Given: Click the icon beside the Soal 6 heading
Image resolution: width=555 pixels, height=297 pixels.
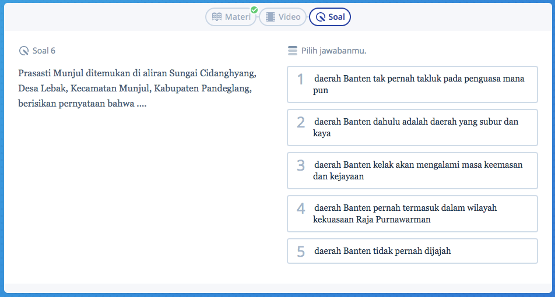Looking at the screenshot, I should pyautogui.click(x=24, y=51).
